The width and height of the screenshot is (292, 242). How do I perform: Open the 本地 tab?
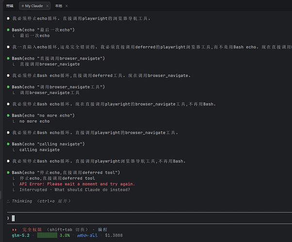click(59, 6)
